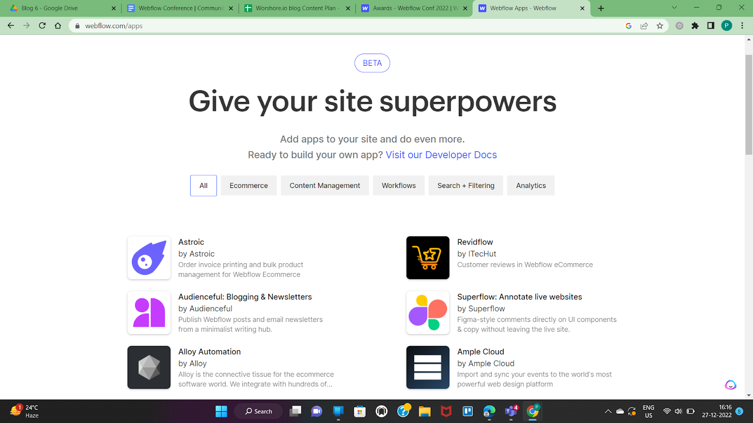The image size is (753, 423).
Task: Close the Blog 6 - Google Drive tab
Action: (113, 8)
